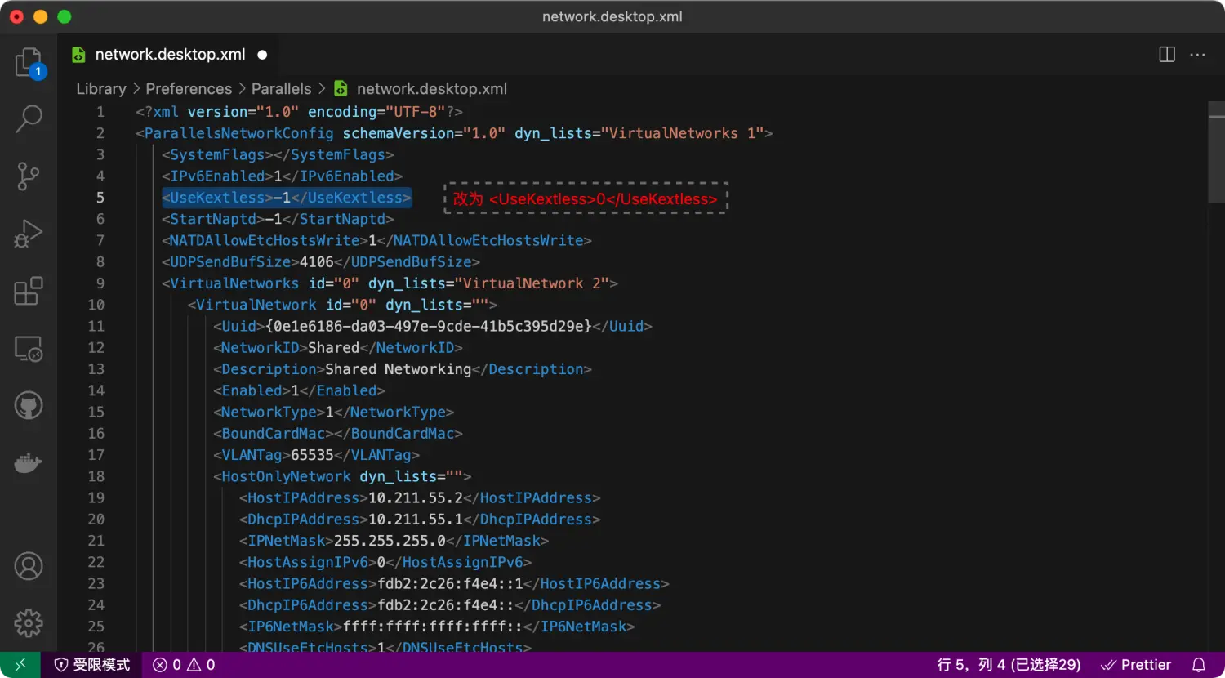Viewport: 1225px width, 678px height.
Task: Click the xml version declaration line
Action: click(x=299, y=112)
